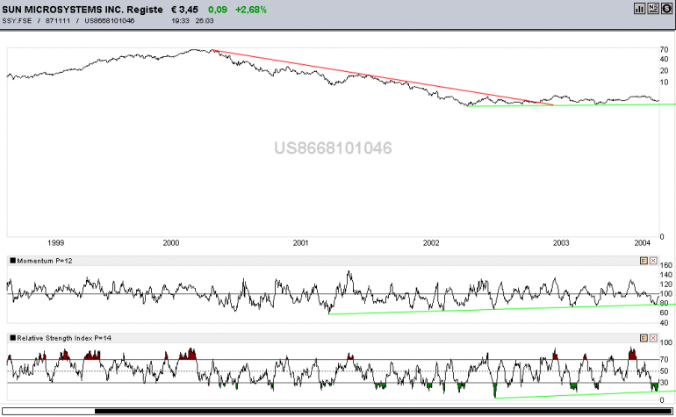The width and height of the screenshot is (676, 417).
Task: Click the 2004 year label on the axis
Action: point(643,243)
